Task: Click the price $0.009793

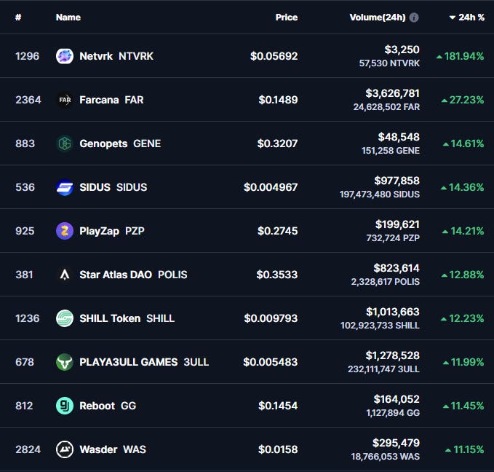Action: [271, 318]
